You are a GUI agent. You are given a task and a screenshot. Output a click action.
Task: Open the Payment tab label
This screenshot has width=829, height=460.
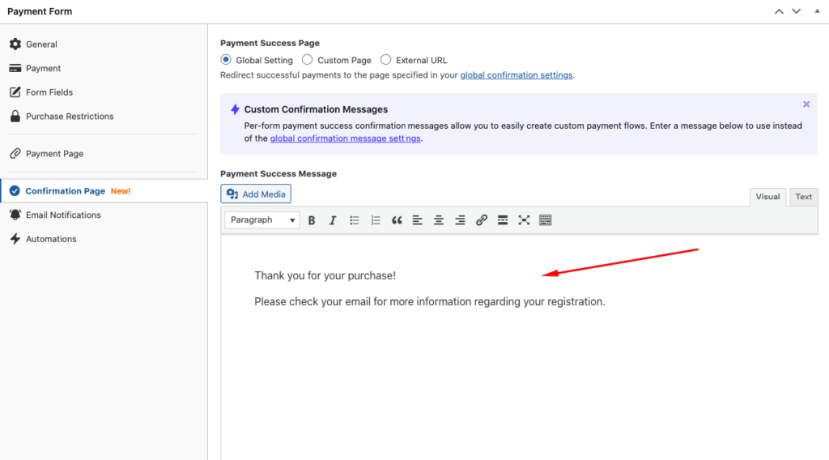44,68
